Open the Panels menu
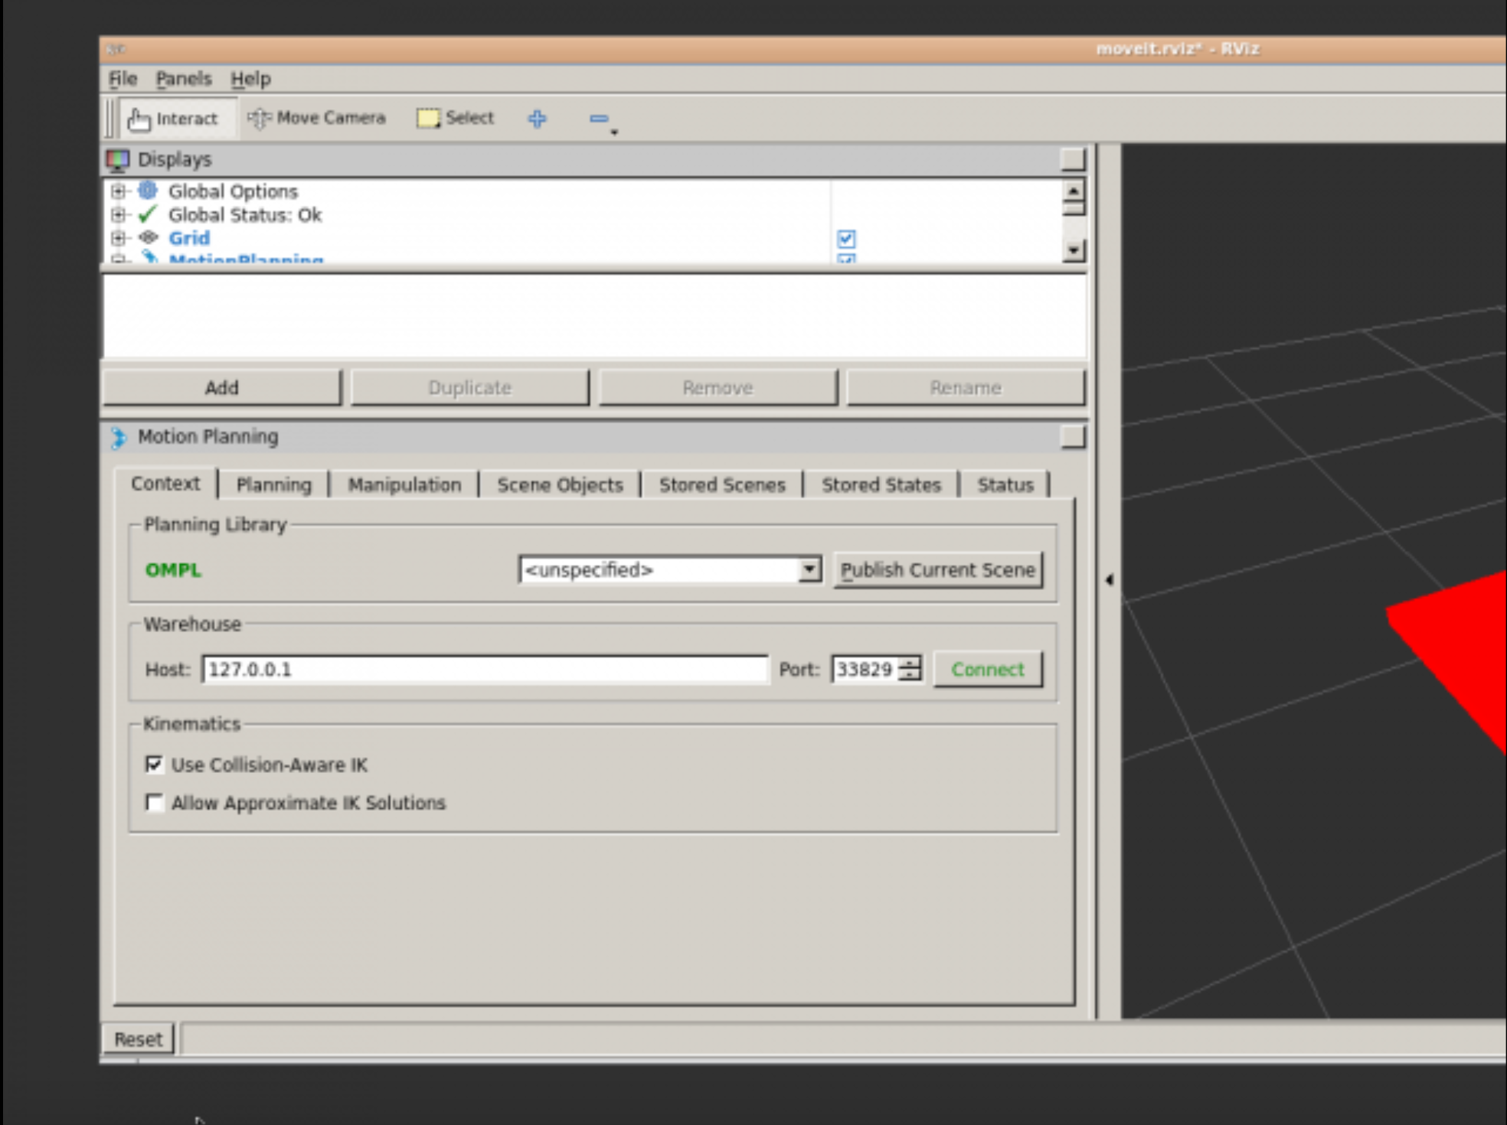The image size is (1507, 1125). [183, 79]
